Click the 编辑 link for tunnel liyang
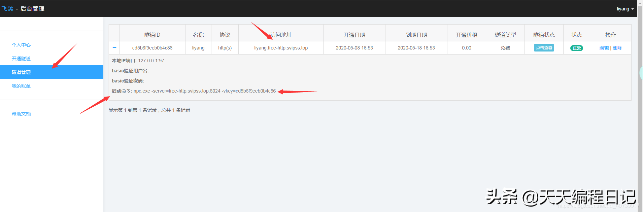The height and width of the screenshot is (212, 643). pyautogui.click(x=604, y=48)
